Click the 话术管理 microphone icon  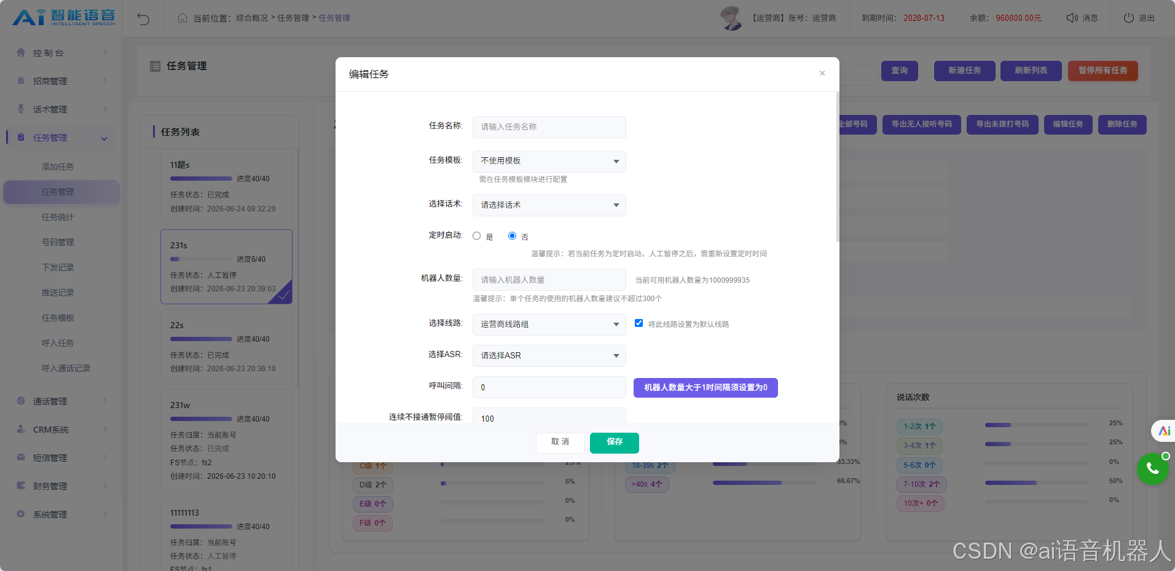coord(21,109)
